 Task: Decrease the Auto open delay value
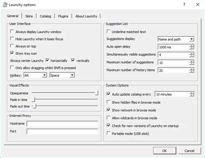click(x=192, y=48)
